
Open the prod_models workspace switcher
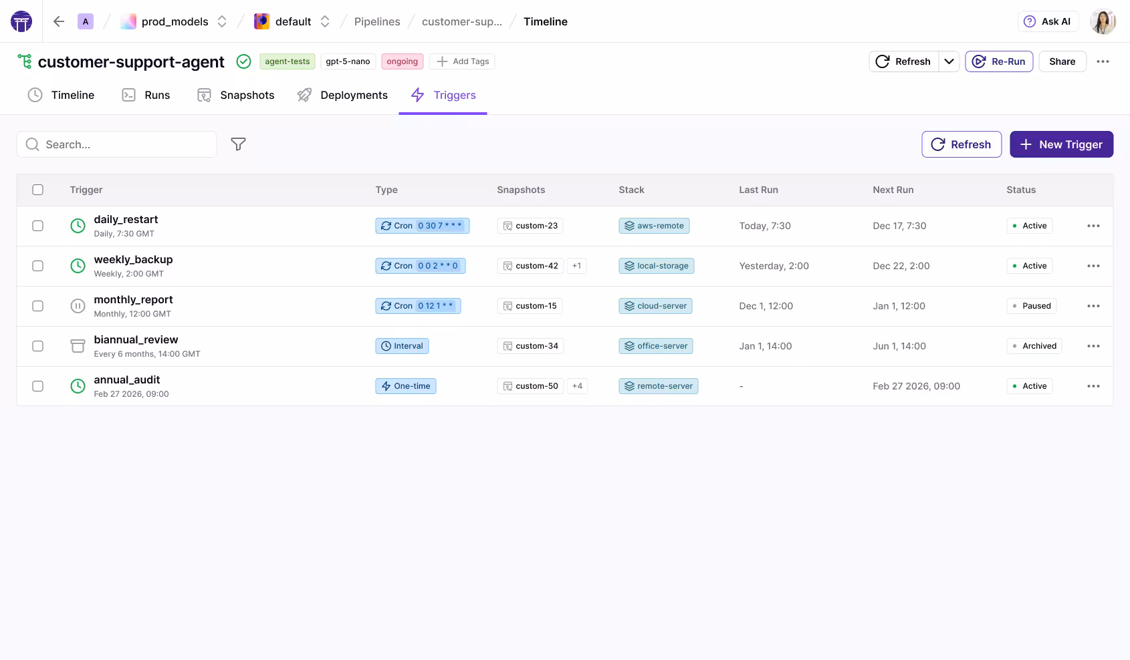pos(175,21)
